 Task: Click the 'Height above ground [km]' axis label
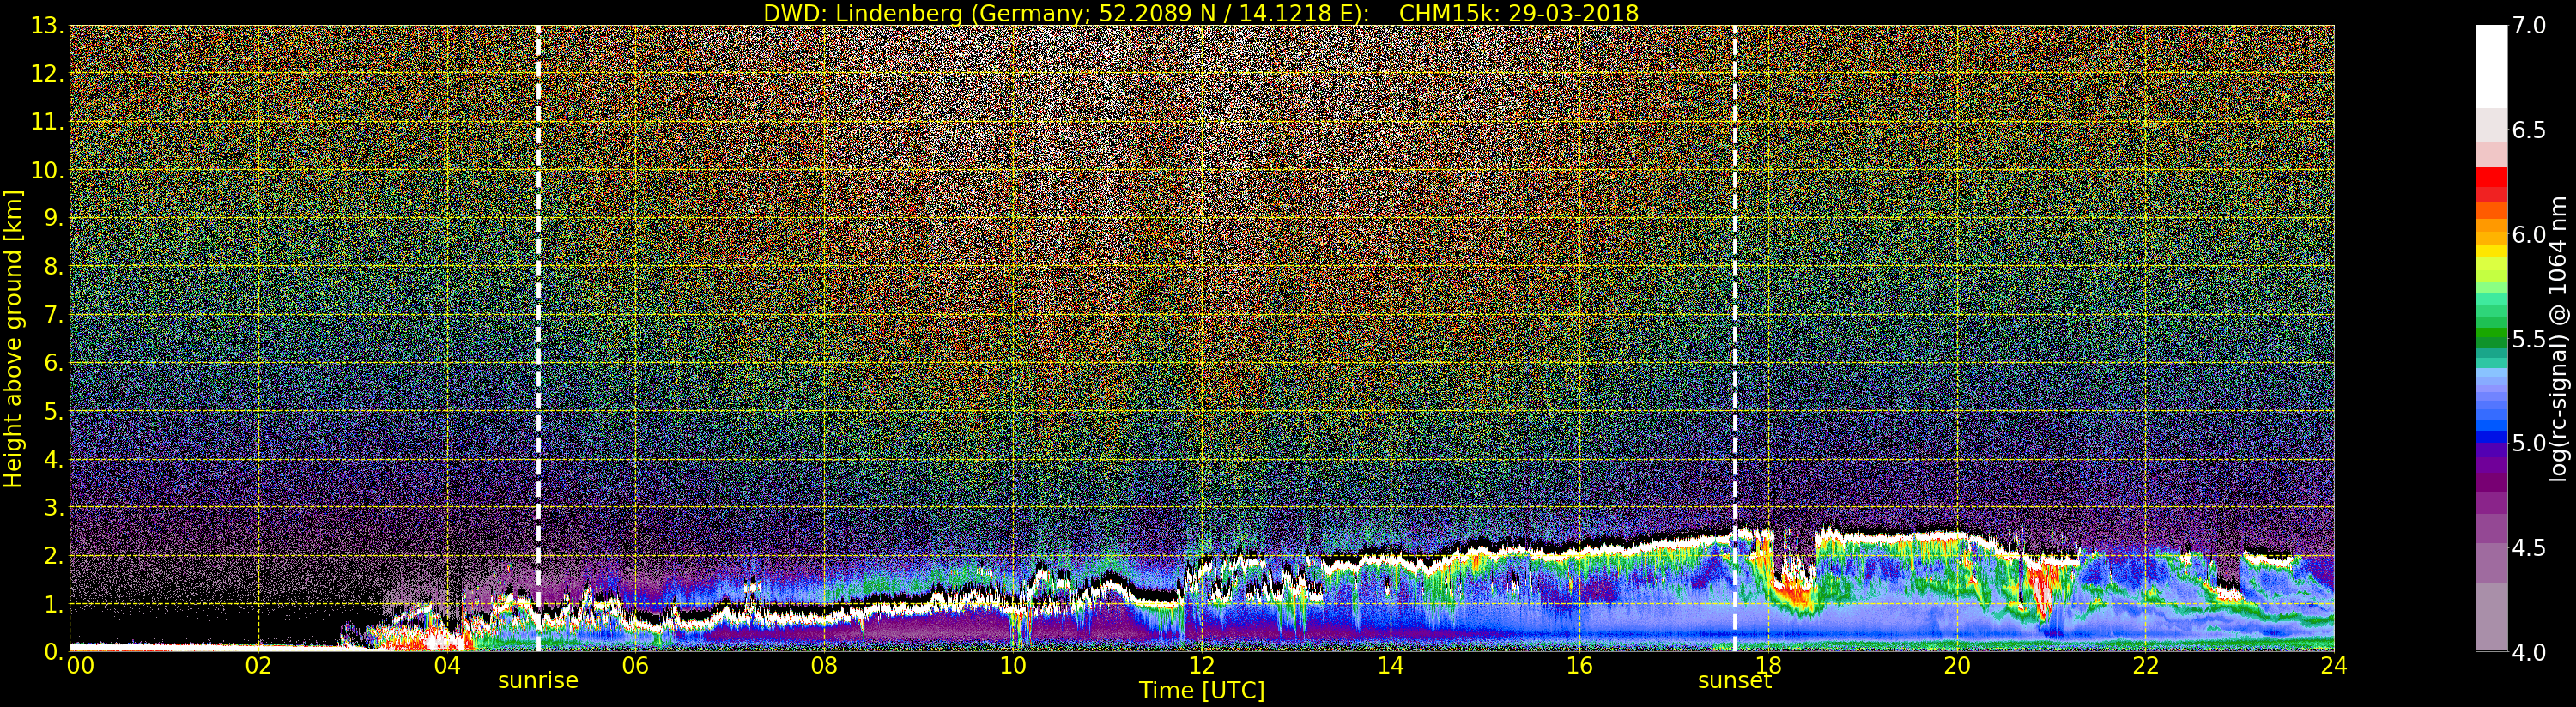point(13,339)
